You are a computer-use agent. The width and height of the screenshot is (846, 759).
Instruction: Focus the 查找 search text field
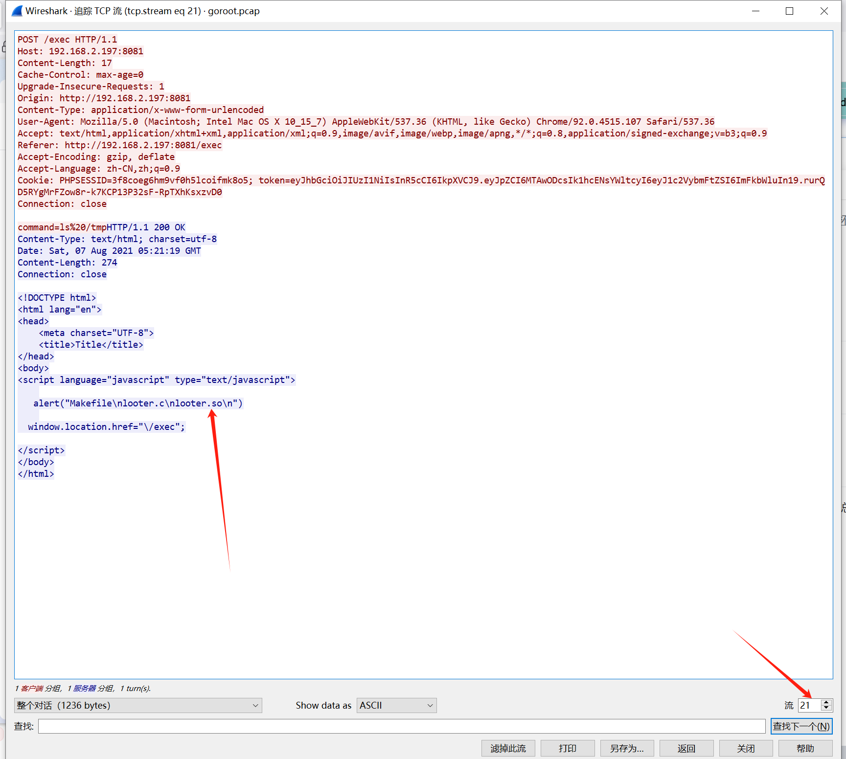(402, 726)
